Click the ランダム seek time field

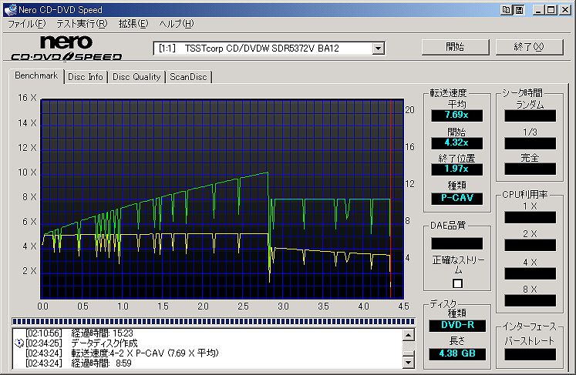pos(530,116)
